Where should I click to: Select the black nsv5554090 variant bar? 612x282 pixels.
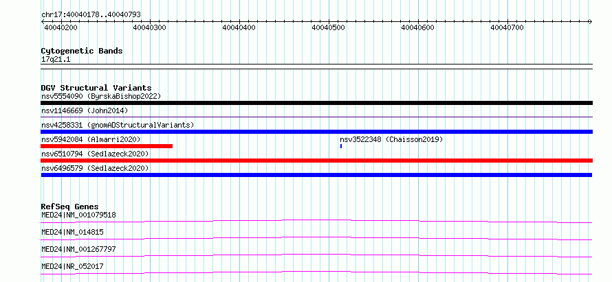[x=316, y=103]
